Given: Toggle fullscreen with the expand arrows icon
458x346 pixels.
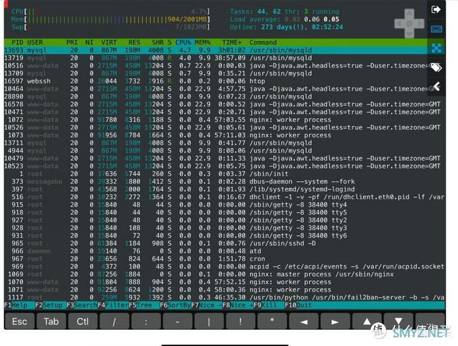Looking at the screenshot, I should pyautogui.click(x=436, y=48).
